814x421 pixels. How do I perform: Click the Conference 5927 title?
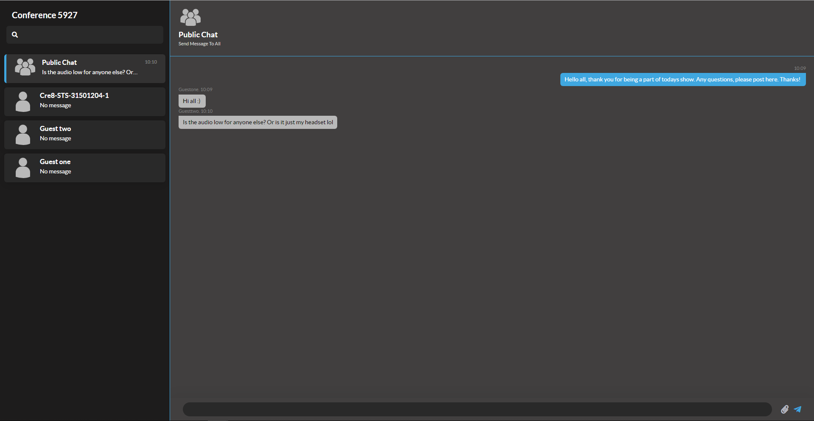pos(45,15)
